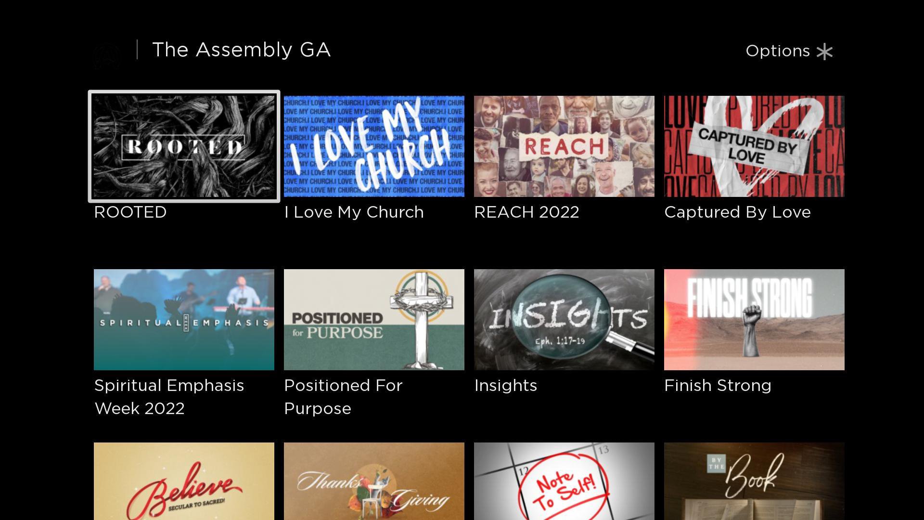Select the I Love My Church thumbnail

point(374,146)
